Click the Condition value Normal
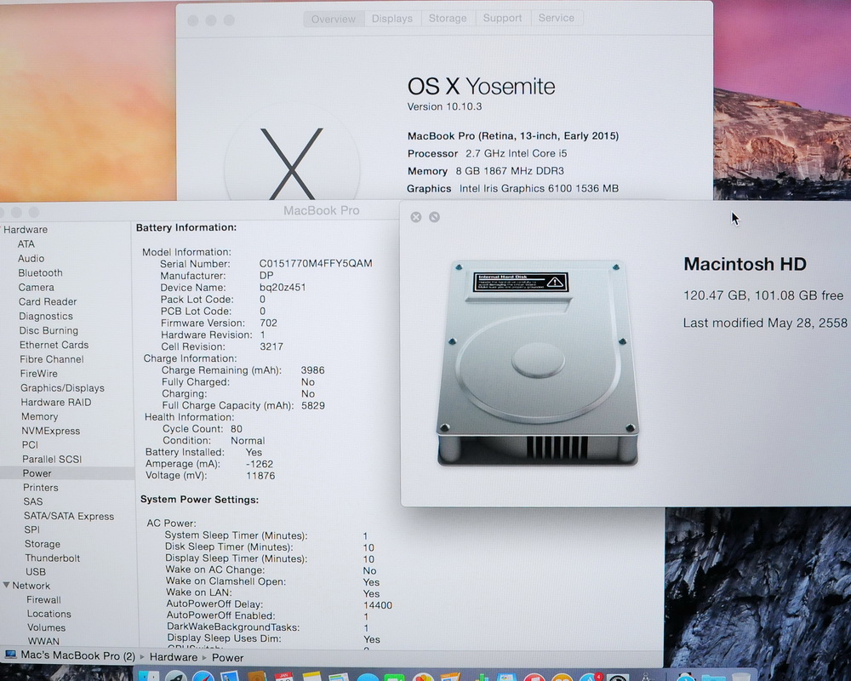The height and width of the screenshot is (681, 851). click(248, 440)
